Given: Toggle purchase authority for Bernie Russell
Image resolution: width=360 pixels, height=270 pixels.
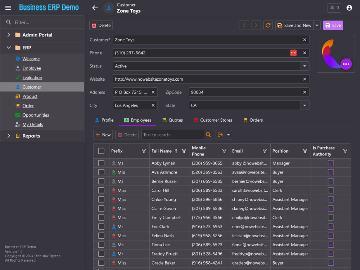Looking at the screenshot, I should click(x=330, y=181).
